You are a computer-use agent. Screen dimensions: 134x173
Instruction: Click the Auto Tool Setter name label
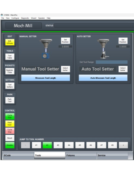point(98,69)
